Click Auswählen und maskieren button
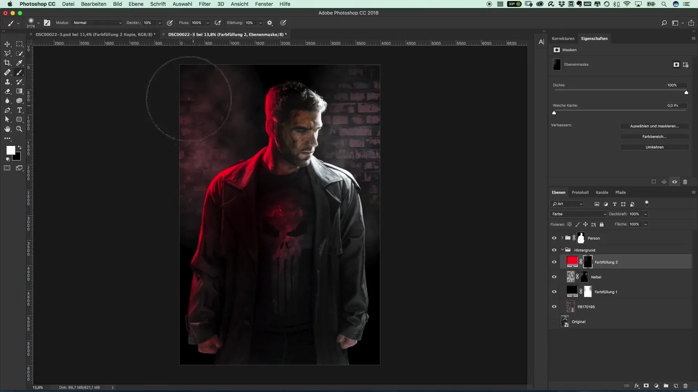Screen dimensions: 698x392 654,126
